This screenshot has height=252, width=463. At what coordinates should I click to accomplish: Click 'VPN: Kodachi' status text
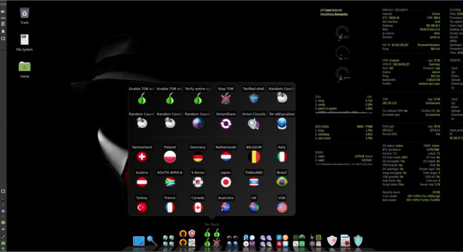[391, 61]
